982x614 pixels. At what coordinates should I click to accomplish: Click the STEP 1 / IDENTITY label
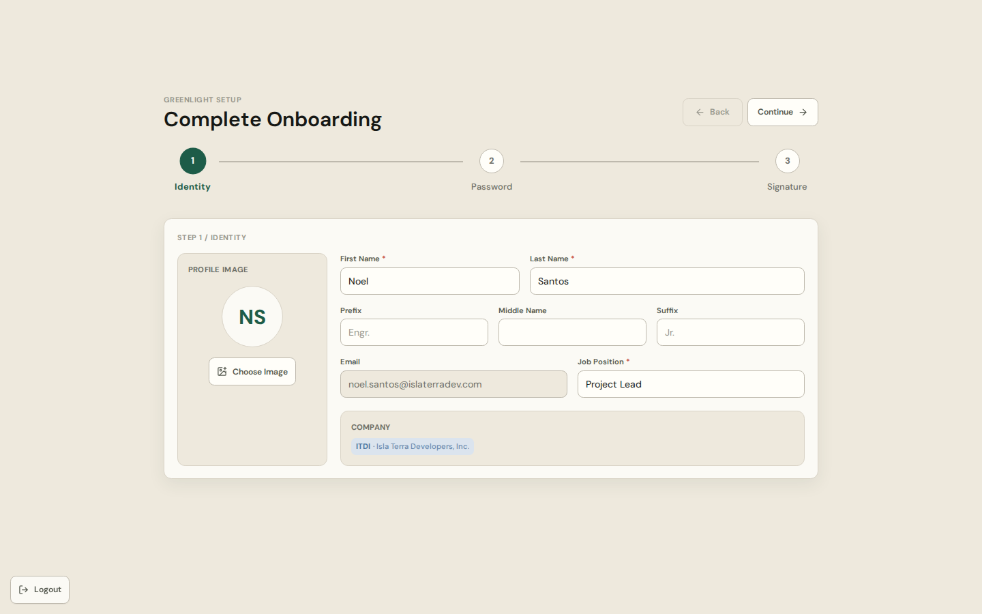(x=211, y=237)
